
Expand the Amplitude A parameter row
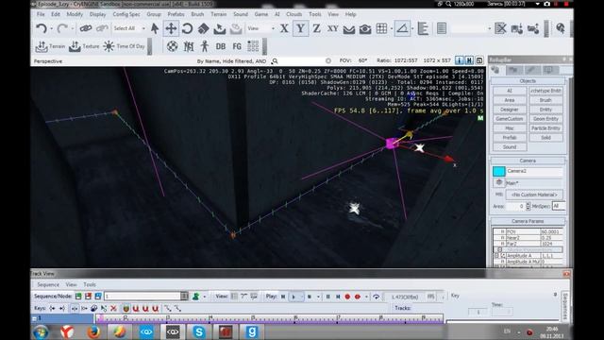click(497, 256)
